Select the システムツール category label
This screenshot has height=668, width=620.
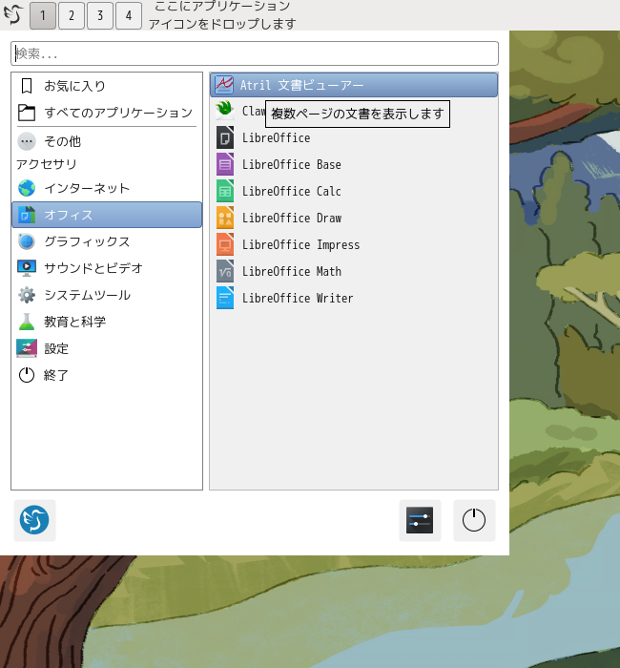[88, 295]
